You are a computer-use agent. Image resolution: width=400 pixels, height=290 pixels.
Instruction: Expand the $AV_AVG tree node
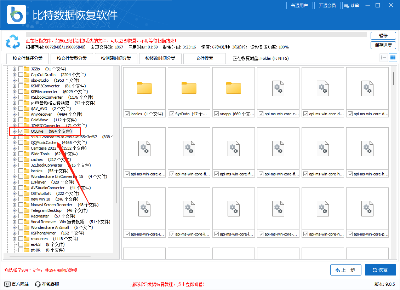pos(14,109)
